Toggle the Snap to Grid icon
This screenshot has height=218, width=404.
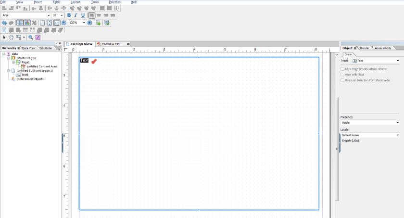coord(27,23)
